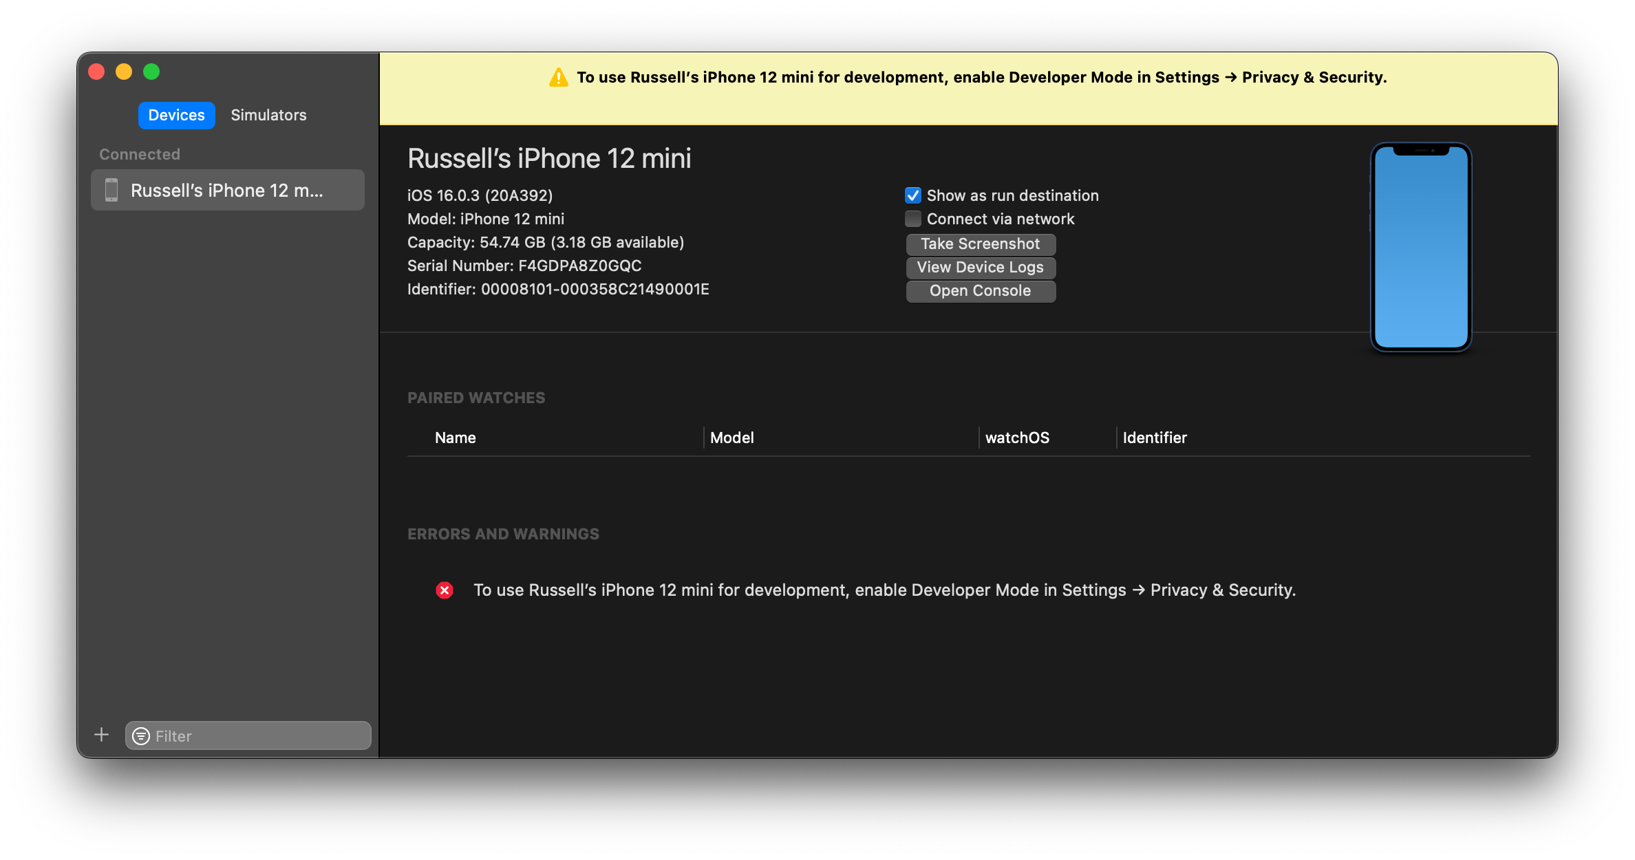Switch to the Simulators tab
The height and width of the screenshot is (860, 1635).
click(x=268, y=115)
